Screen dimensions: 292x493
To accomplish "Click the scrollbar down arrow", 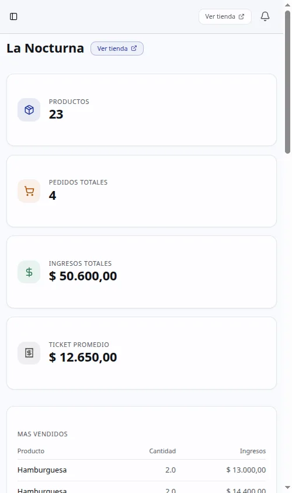I will (x=287, y=488).
